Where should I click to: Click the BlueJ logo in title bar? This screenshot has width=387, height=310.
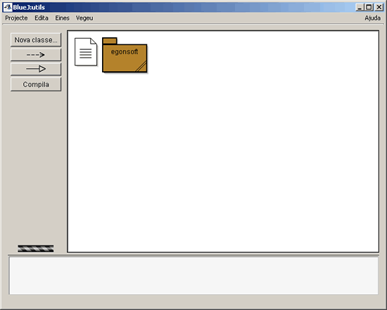8,7
